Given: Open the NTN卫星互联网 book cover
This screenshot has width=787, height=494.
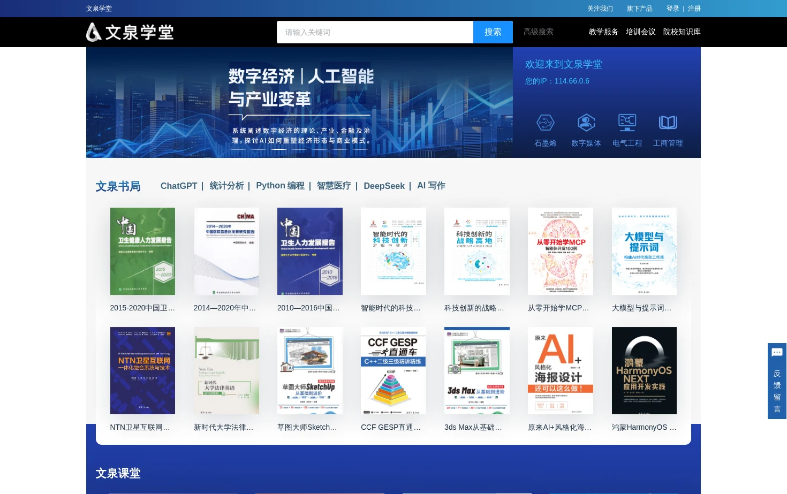Looking at the screenshot, I should (x=142, y=370).
